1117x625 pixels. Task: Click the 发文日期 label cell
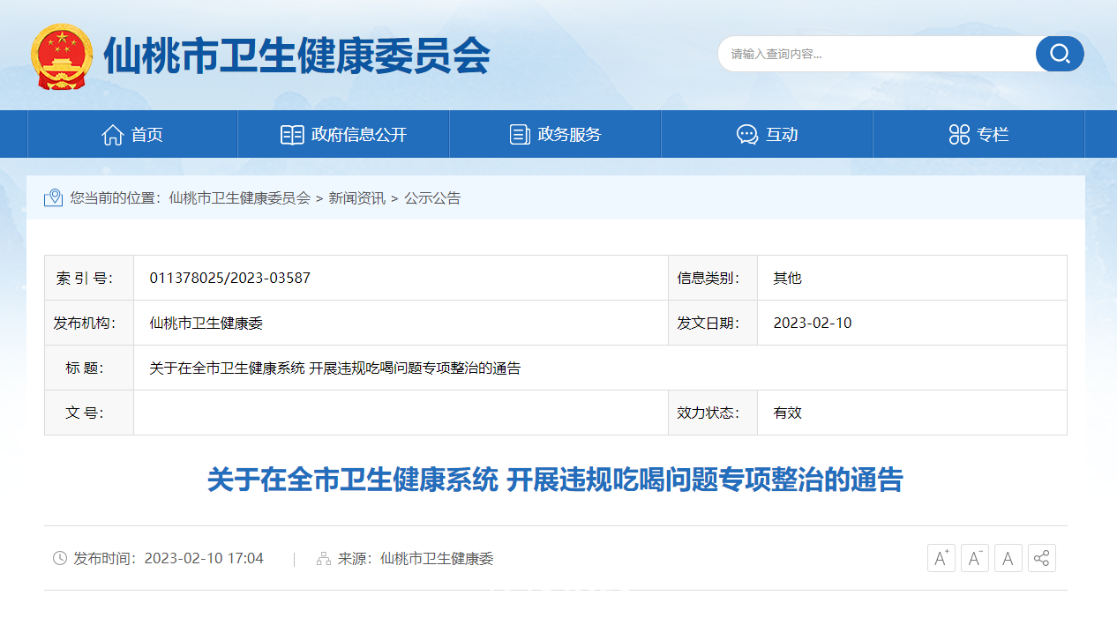pos(713,323)
